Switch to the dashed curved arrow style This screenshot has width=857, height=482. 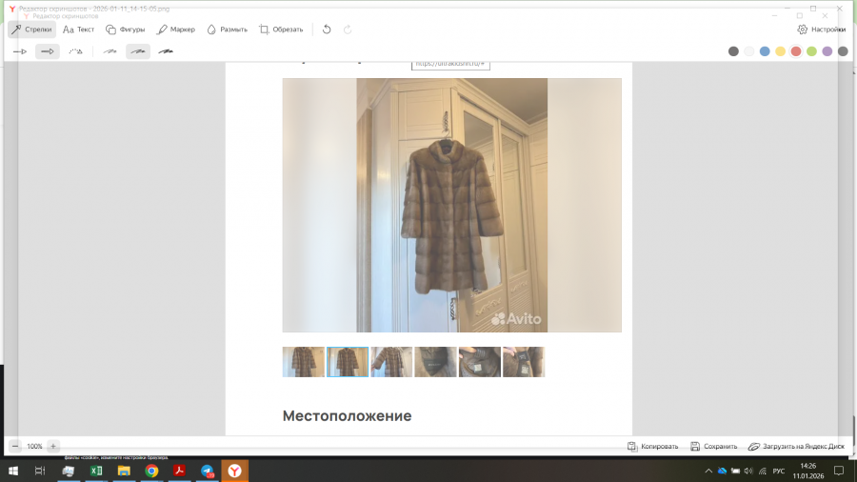[x=75, y=51]
